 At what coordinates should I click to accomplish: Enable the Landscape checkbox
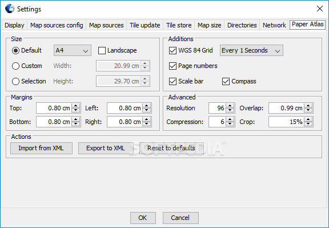(x=102, y=51)
